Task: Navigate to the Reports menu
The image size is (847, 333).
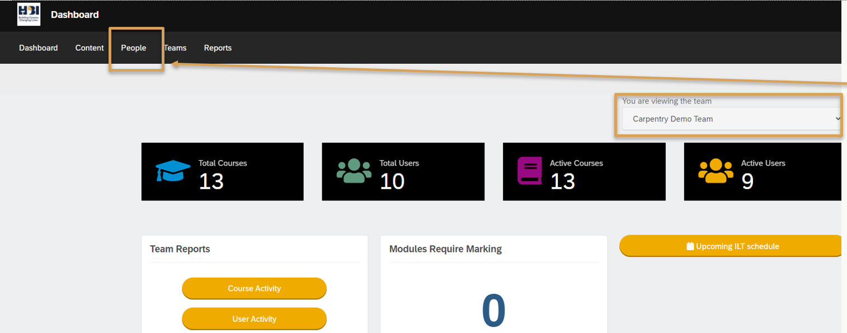Action: pyautogui.click(x=218, y=48)
